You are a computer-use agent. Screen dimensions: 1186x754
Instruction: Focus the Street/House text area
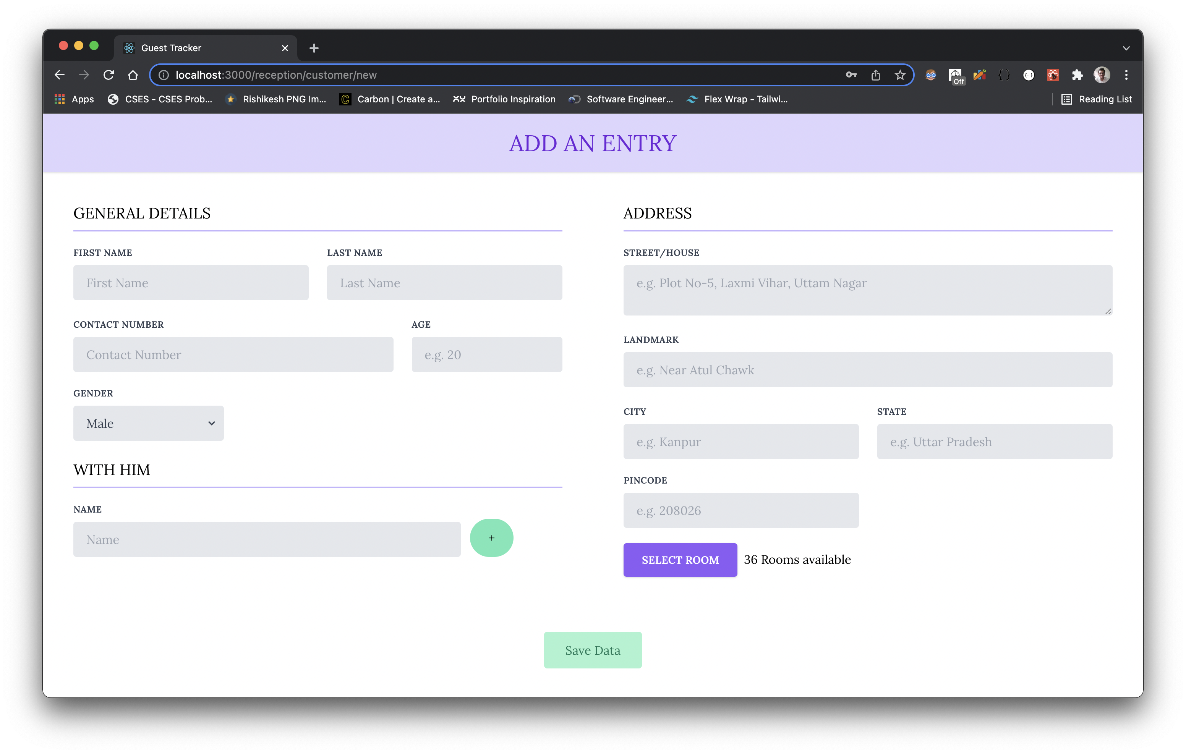[868, 290]
